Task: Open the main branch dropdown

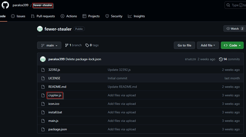Action: 49,45
